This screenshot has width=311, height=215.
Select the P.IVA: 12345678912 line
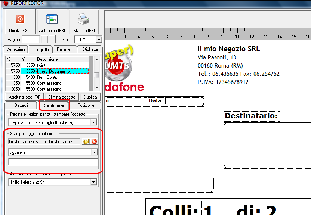coord(223,82)
